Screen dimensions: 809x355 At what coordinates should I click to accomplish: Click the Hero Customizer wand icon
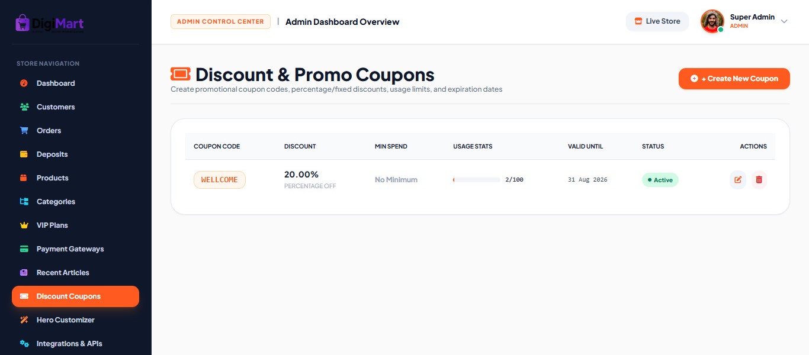24,320
